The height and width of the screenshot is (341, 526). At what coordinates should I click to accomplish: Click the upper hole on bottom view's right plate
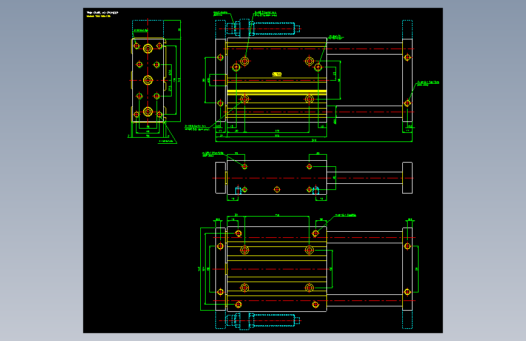407,246
